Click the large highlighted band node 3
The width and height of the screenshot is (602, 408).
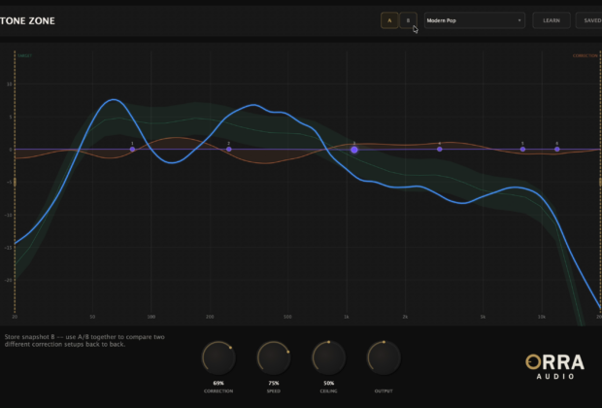(x=354, y=150)
